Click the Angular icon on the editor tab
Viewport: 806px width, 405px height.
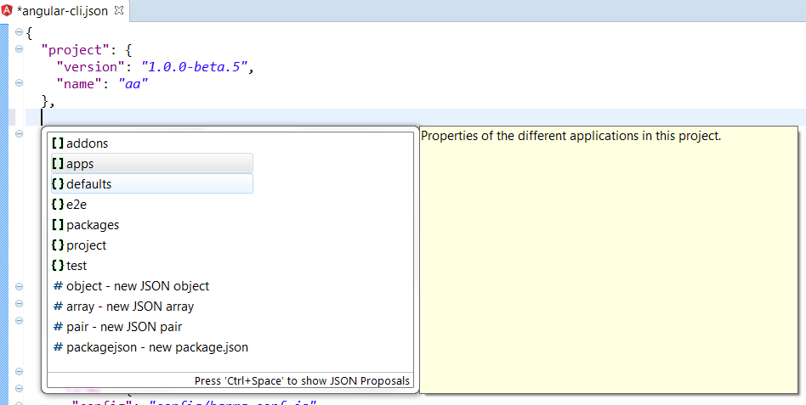7,11
